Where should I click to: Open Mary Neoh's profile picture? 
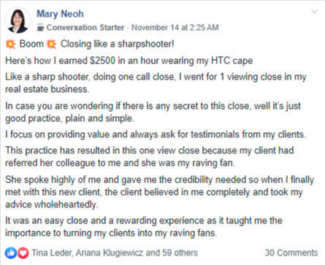[18, 20]
